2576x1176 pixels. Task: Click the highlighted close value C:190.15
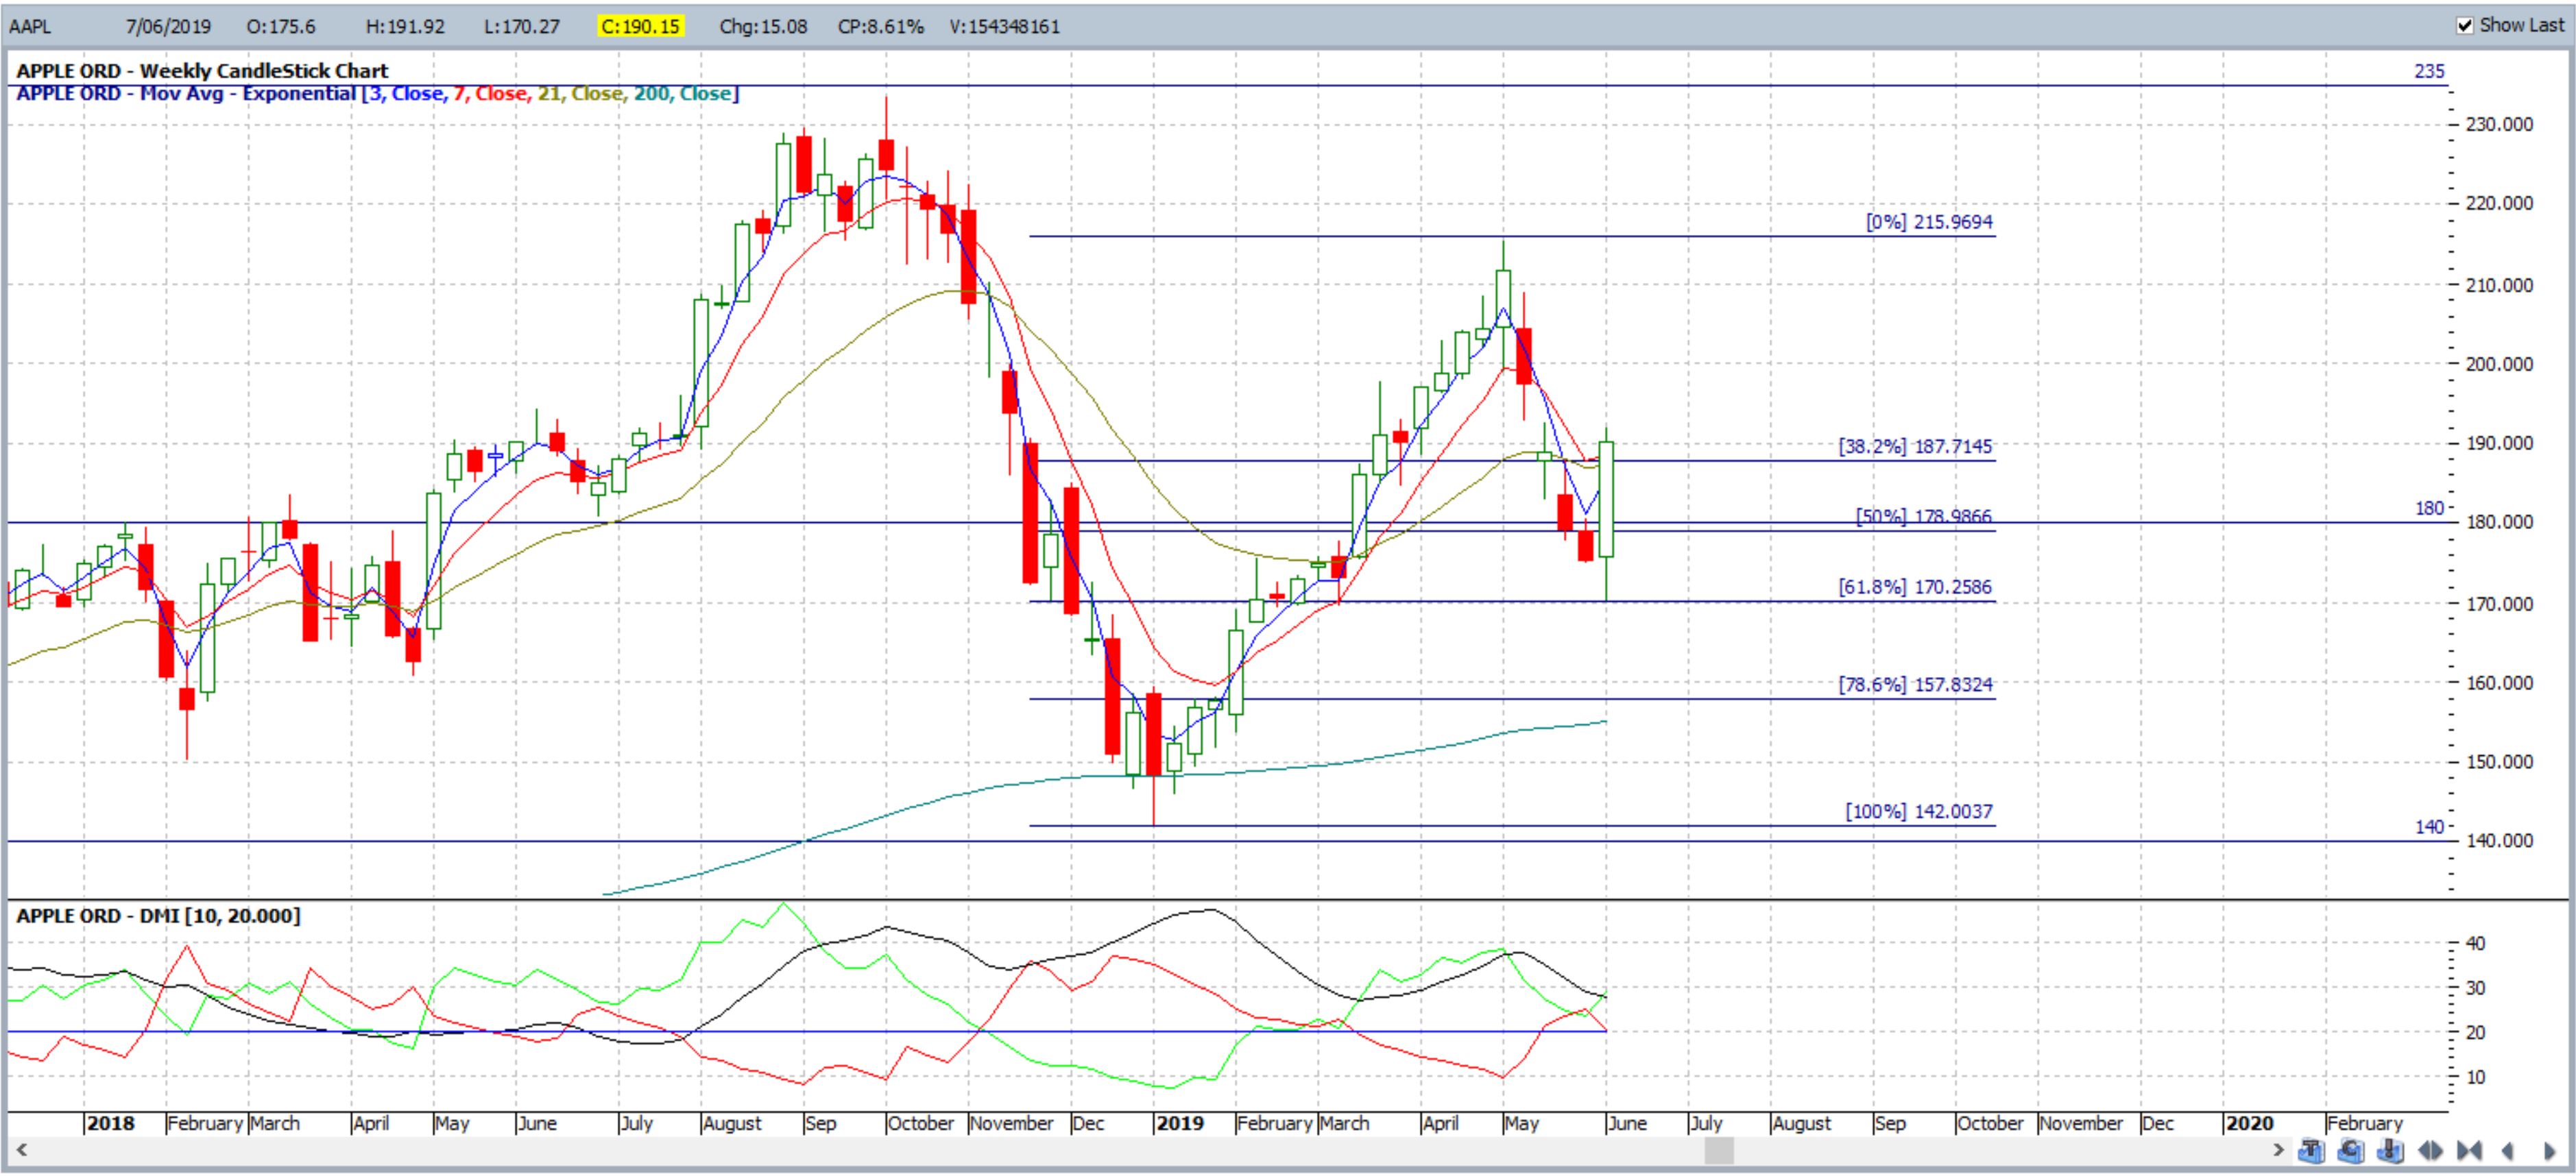click(x=640, y=26)
